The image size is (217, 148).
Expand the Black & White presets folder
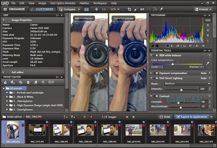(8, 97)
